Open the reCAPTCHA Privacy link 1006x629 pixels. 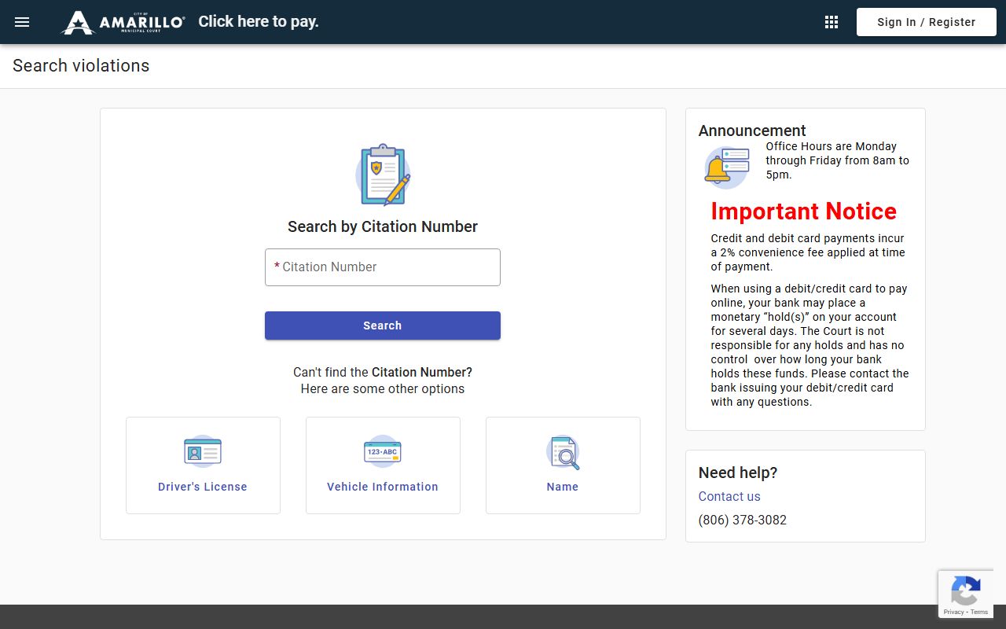pos(953,612)
